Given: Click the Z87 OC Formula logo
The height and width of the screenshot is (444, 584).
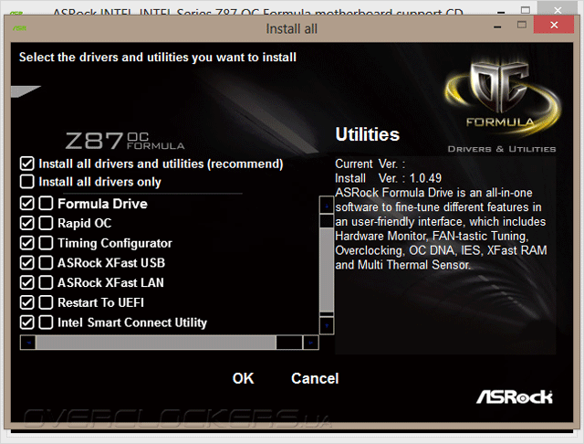Looking at the screenshot, I should pos(125,141).
